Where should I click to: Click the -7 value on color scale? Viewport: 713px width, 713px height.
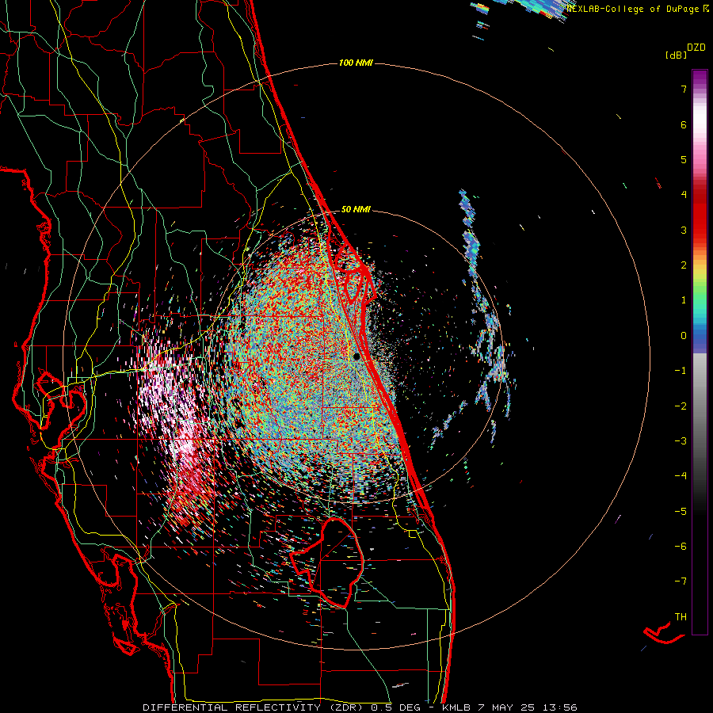[681, 581]
